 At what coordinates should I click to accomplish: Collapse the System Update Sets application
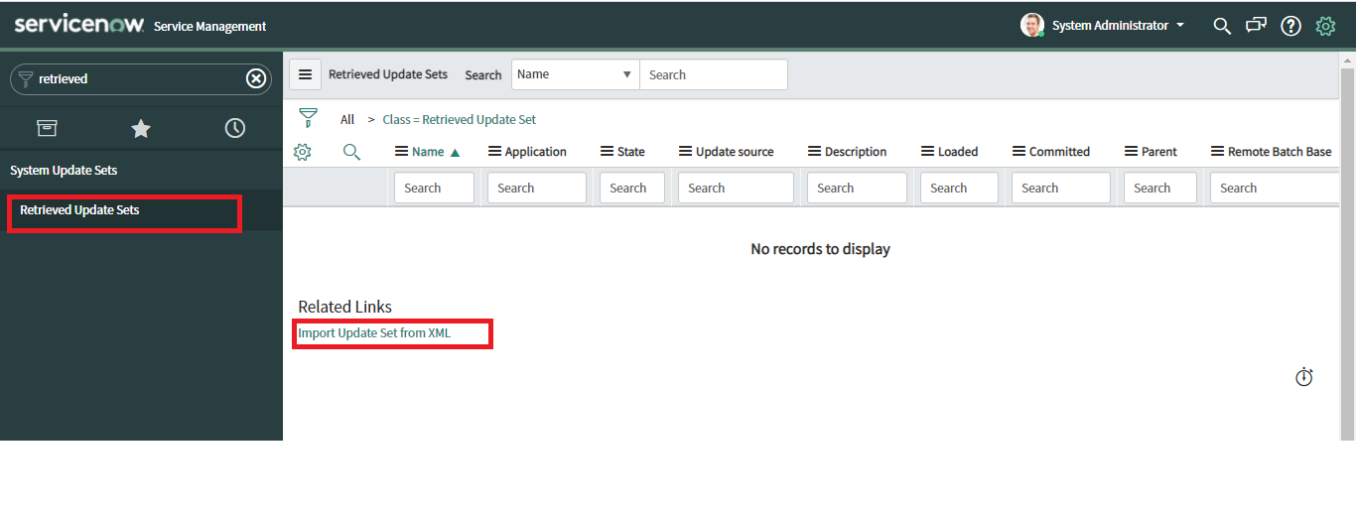(64, 171)
